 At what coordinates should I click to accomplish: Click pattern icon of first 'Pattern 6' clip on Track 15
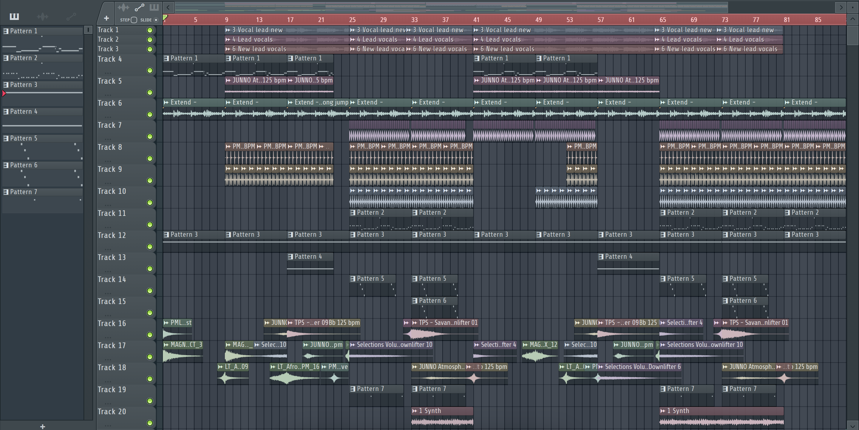click(415, 301)
